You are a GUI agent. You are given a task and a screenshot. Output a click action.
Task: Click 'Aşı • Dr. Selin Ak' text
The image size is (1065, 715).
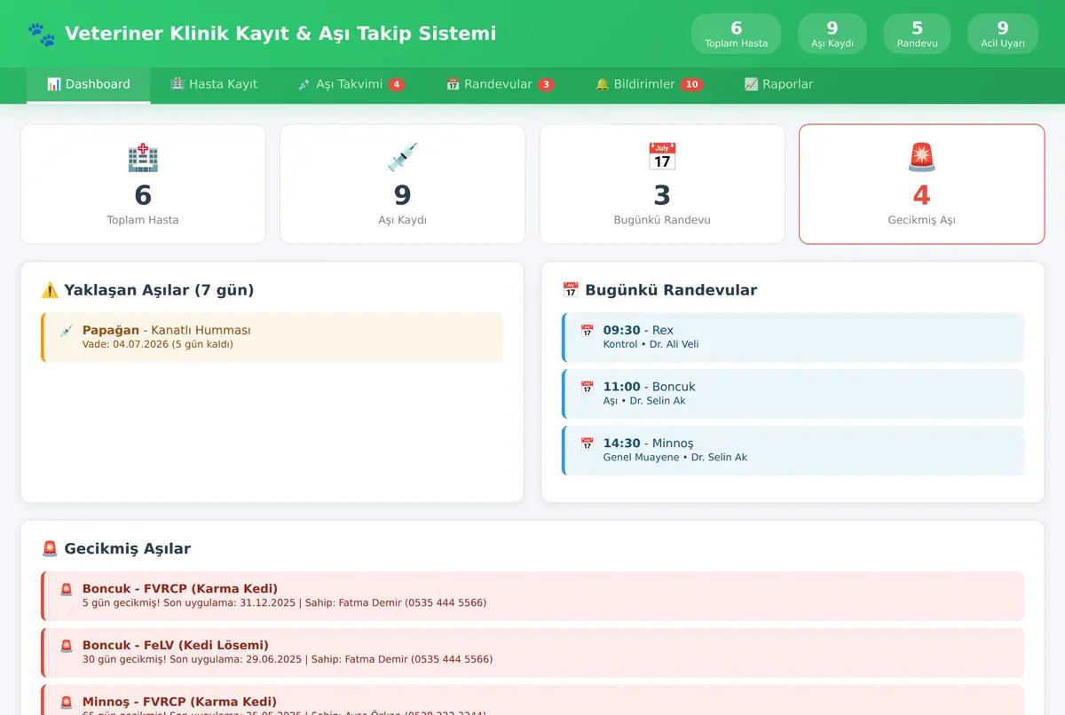pyautogui.click(x=644, y=401)
